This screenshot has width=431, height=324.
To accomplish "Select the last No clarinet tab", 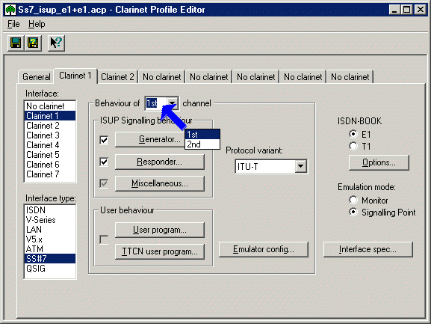I will (350, 77).
